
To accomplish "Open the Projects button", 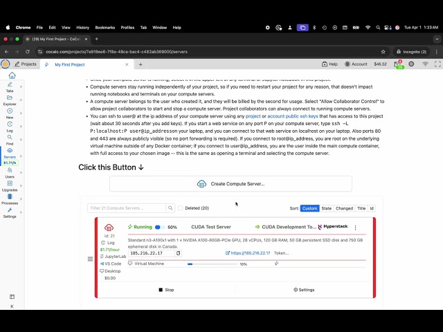I will pos(26,64).
